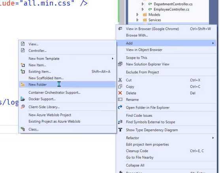Viewport: 220px width, 173px height.
Task: Select the Services folder label
Action: pyautogui.click(x=154, y=20)
